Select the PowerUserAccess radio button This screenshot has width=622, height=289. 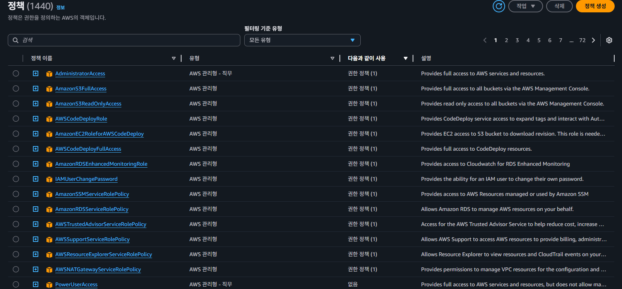16,284
